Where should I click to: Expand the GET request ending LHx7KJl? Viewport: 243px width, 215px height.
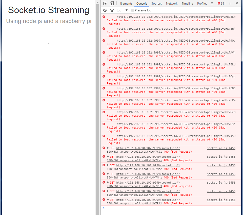click(x=108, y=148)
